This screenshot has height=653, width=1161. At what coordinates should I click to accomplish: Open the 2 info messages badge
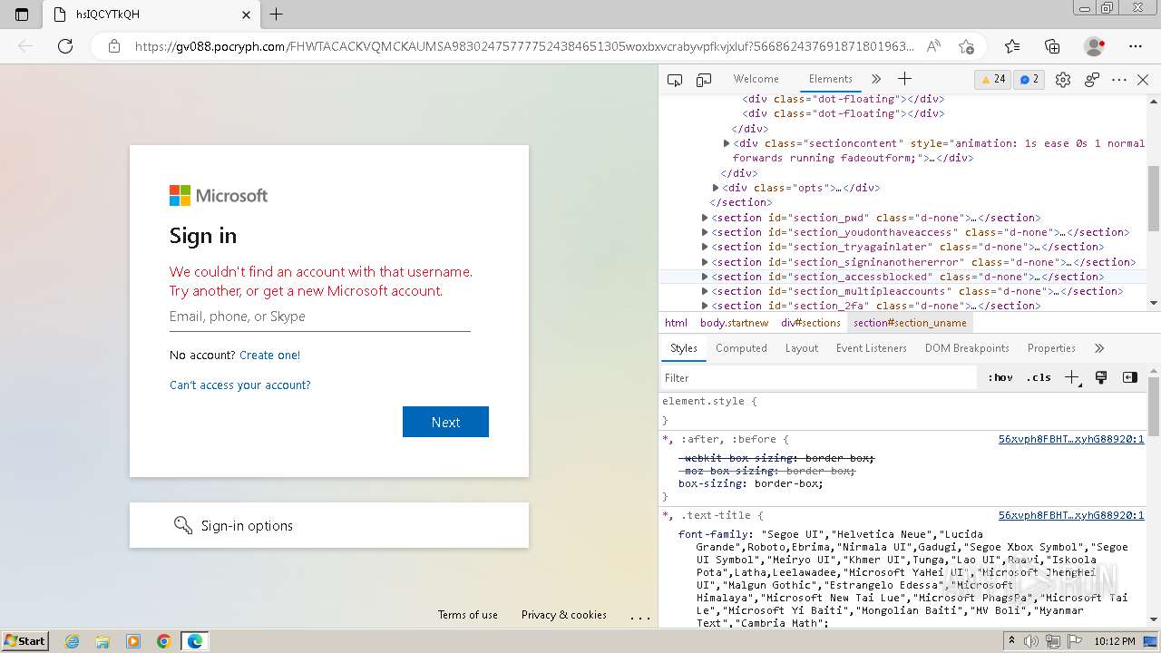coord(1029,80)
